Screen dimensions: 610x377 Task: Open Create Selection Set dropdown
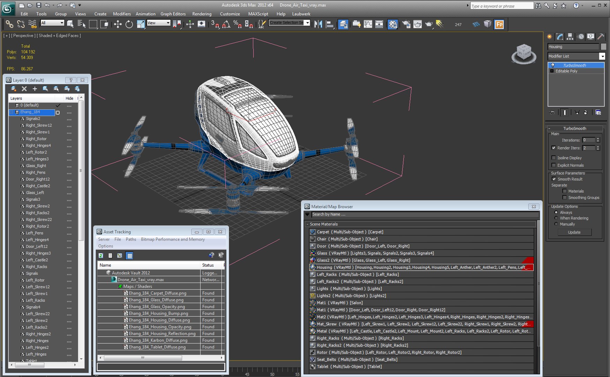tap(307, 23)
